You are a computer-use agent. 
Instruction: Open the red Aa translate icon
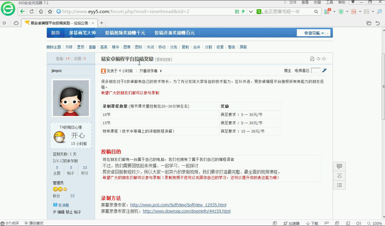point(354,12)
